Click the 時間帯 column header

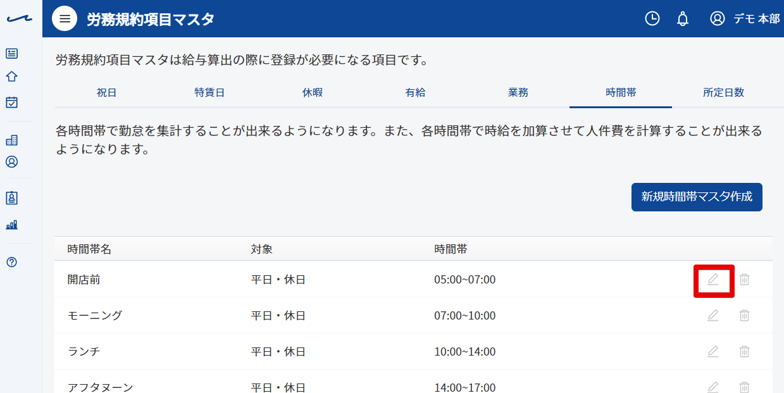(x=451, y=249)
